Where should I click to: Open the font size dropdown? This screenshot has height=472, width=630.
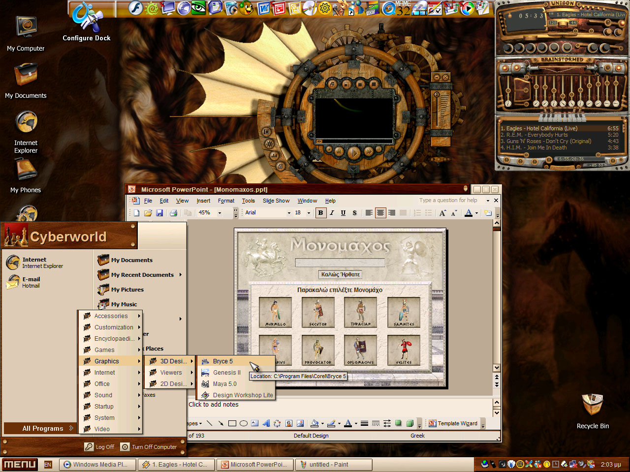pos(309,213)
